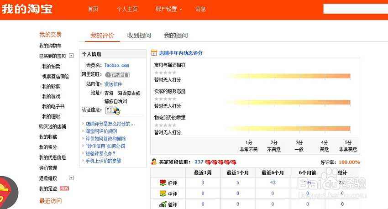Screen dimensions: 388x209
Task: Open 我的游戏 sidebar link
Action: click(x=51, y=96)
